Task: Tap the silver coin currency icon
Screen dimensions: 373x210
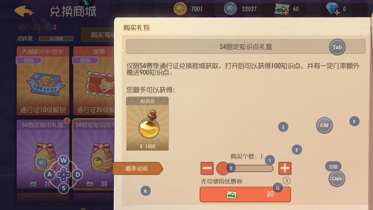Action: pos(231,9)
